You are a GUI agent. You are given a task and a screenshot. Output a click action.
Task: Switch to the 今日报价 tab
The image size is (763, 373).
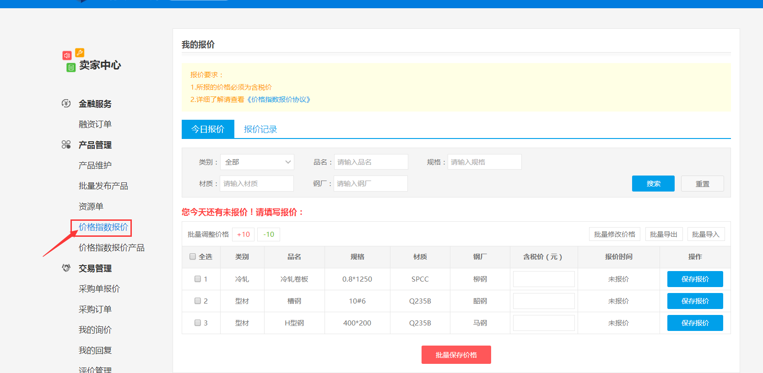[208, 129]
